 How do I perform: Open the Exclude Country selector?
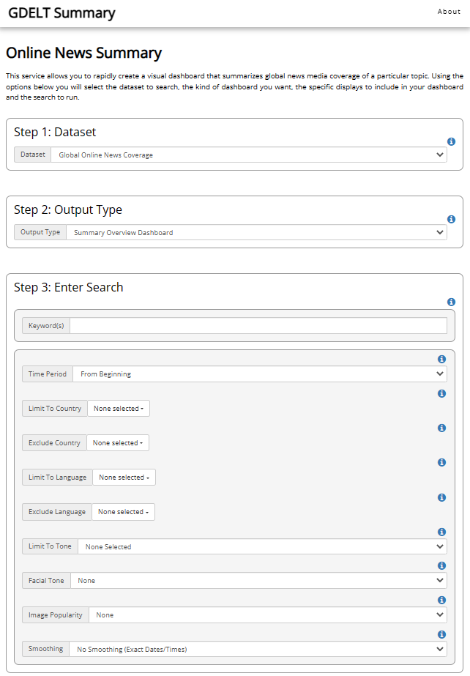tap(117, 443)
